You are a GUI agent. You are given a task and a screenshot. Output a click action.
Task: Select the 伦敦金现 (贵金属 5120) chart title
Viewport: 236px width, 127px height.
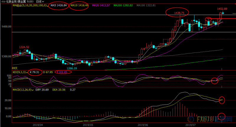20,2
